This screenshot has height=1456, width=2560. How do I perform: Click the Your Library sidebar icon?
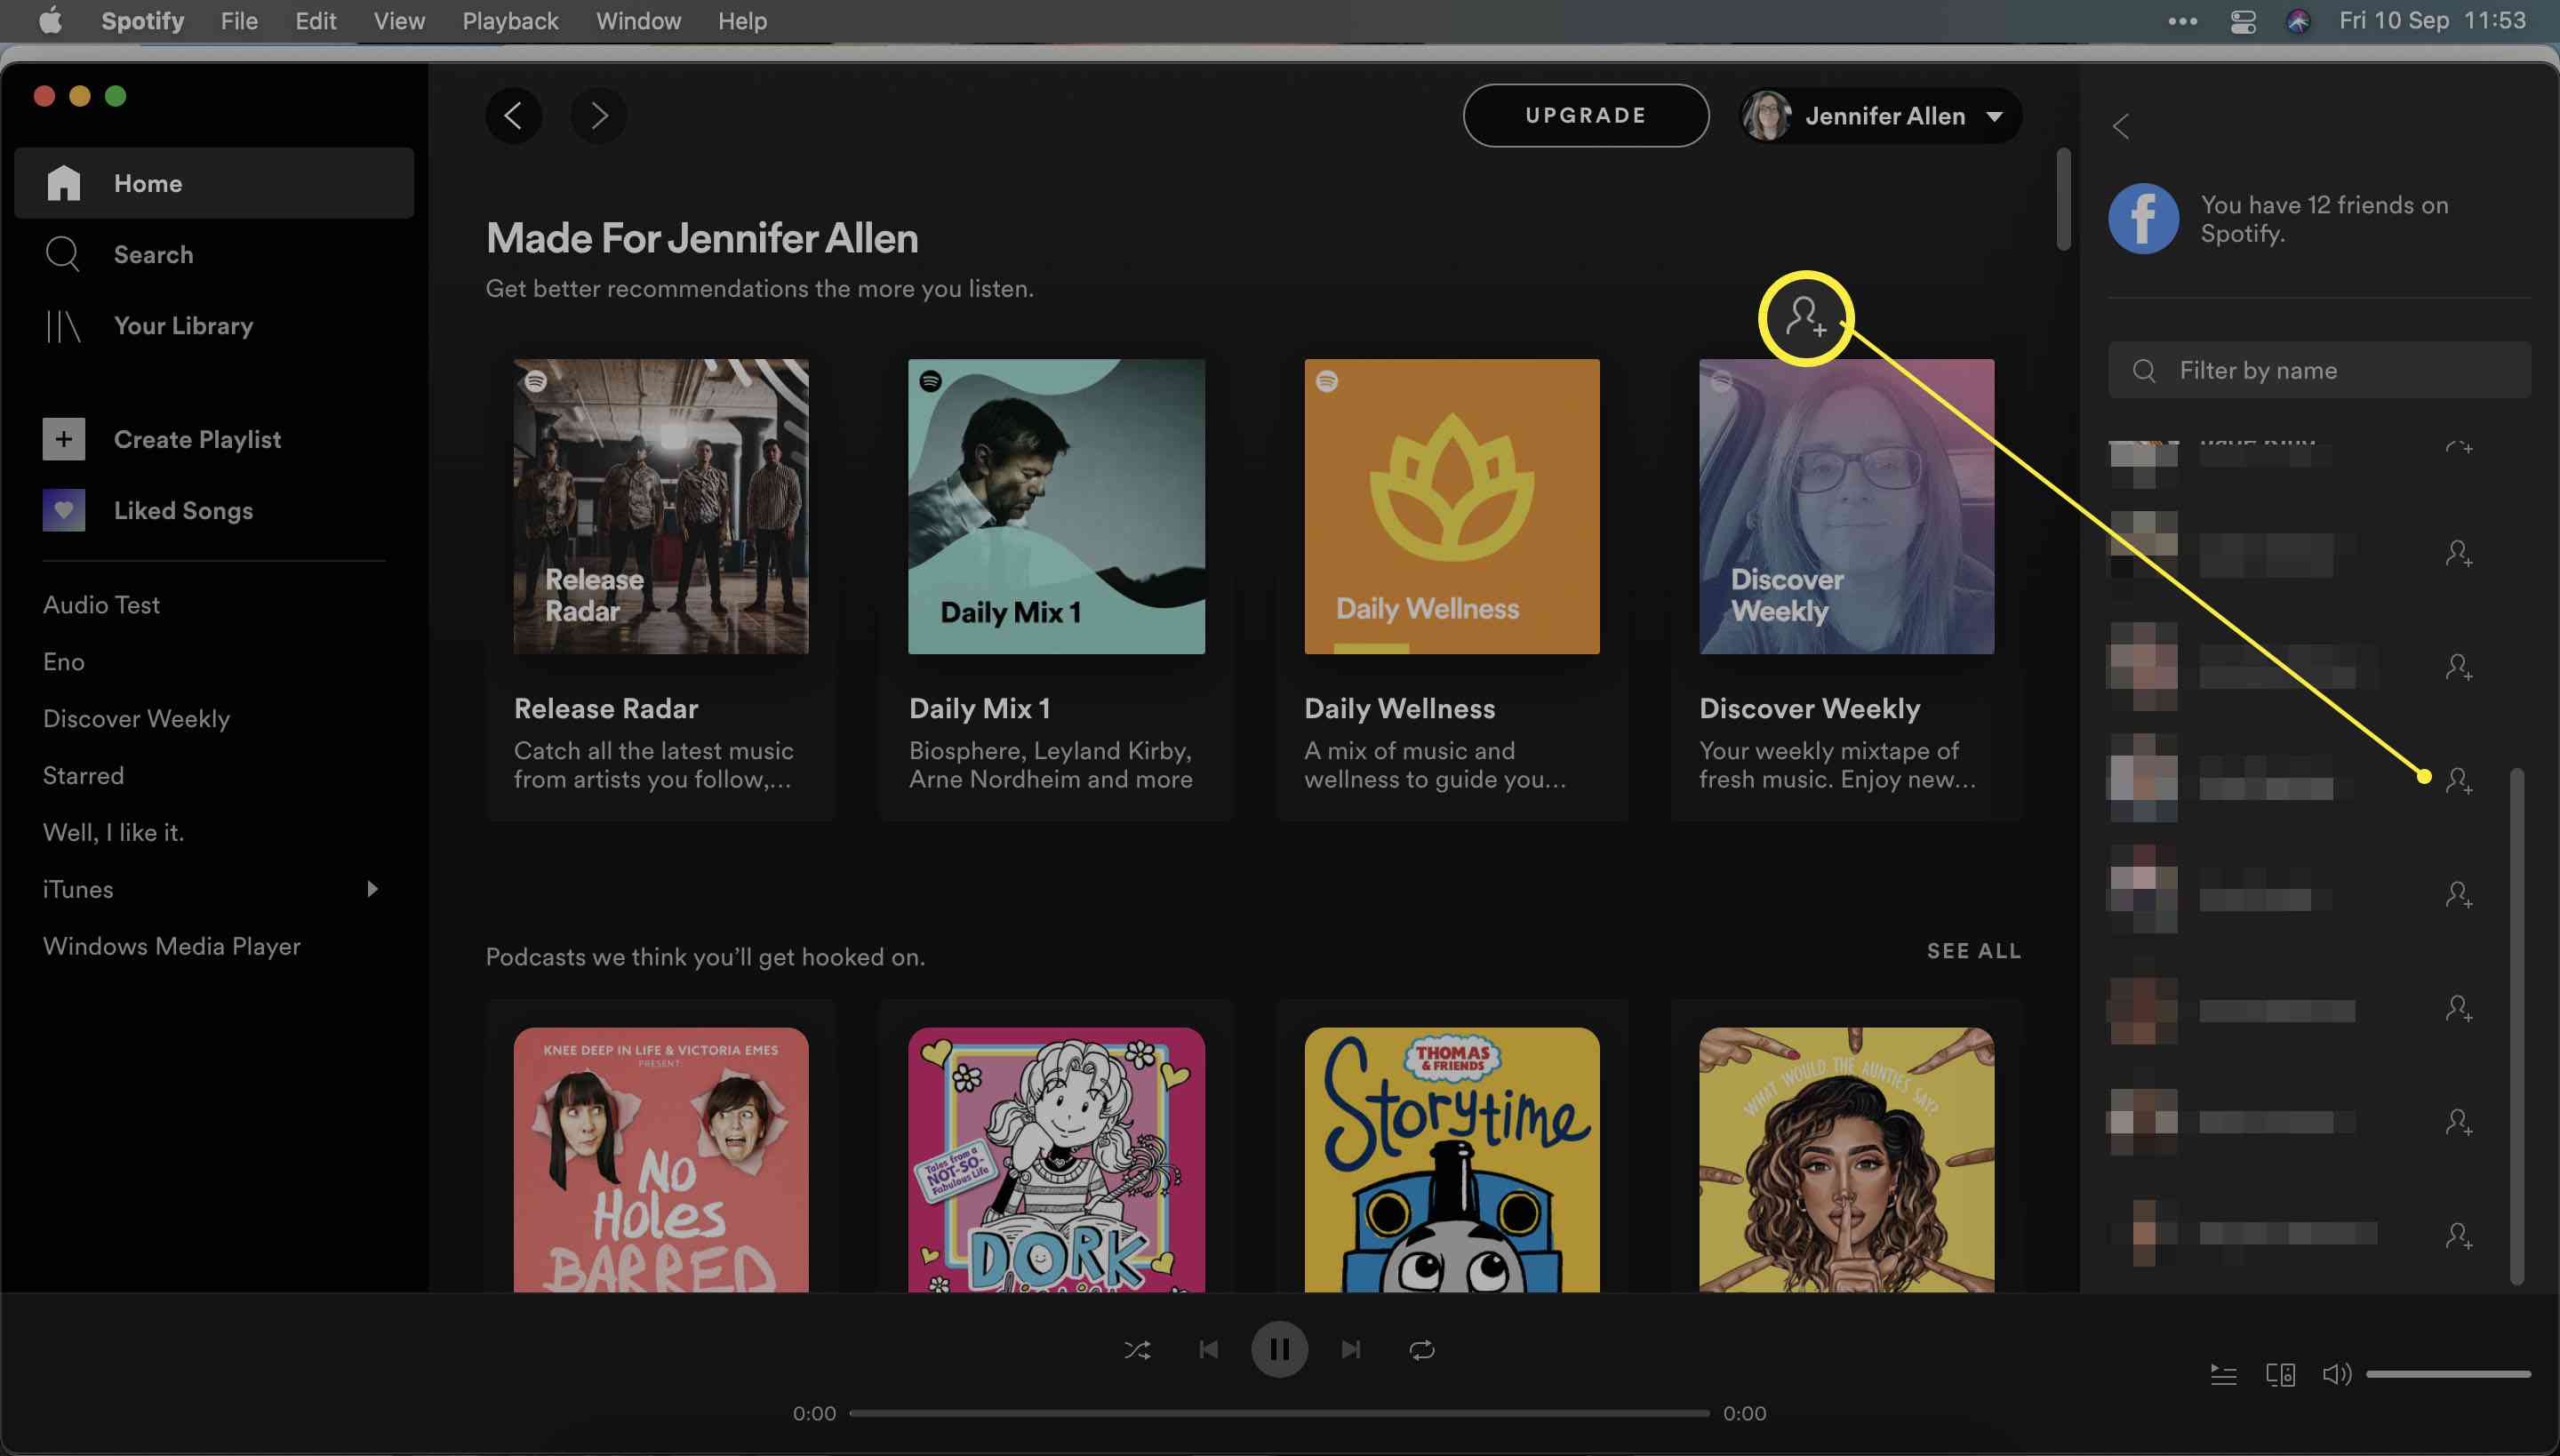point(63,325)
